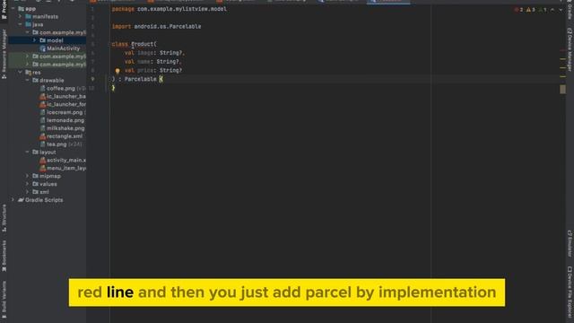Image resolution: width=574 pixels, height=323 pixels.
Task: Expand the model package arrow
Action: click(x=34, y=40)
